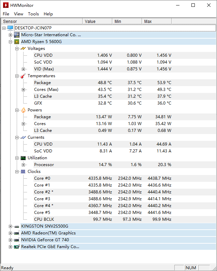Click the Voltages lightning icon
This screenshot has height=271, width=217.
[x=23, y=49]
